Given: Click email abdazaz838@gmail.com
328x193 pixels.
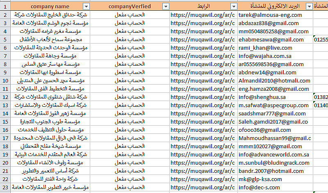Looking at the screenshot, I should click(269, 23).
